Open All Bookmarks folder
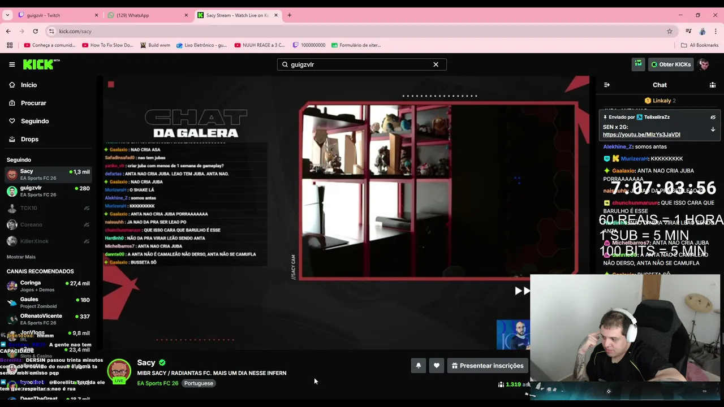This screenshot has height=407, width=724. 700,45
